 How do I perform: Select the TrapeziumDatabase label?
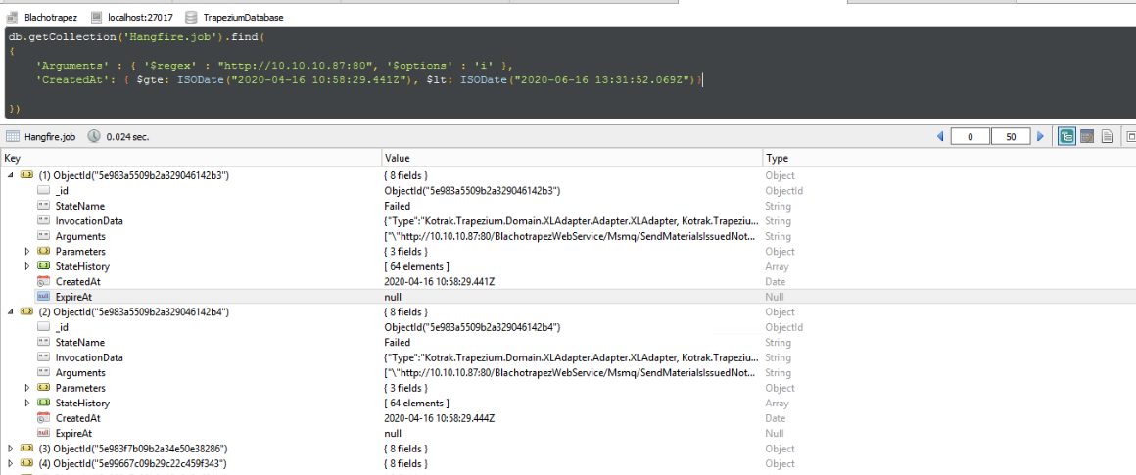tap(243, 17)
